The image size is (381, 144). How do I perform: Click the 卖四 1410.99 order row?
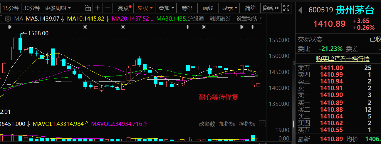point(338,75)
